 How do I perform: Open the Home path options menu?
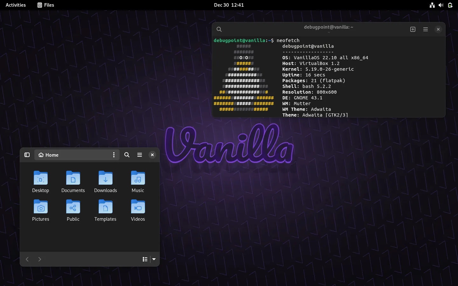click(x=114, y=155)
